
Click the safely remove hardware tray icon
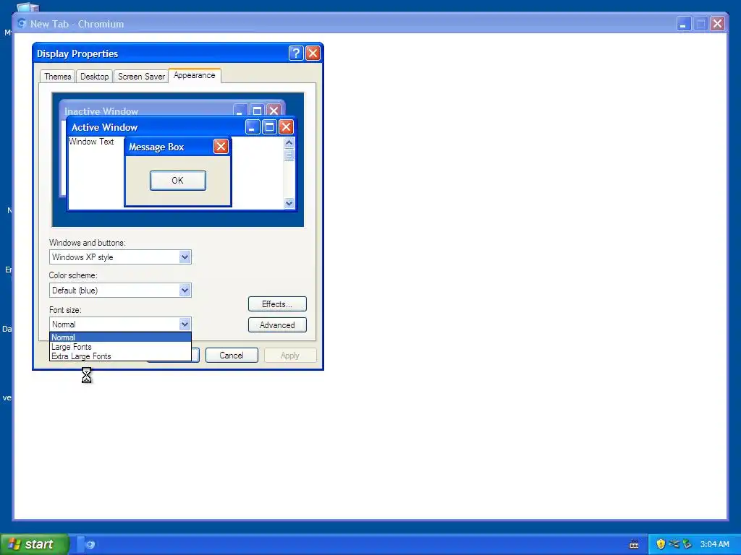[x=687, y=544]
